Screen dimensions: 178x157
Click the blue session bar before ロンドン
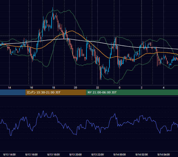point(13,92)
